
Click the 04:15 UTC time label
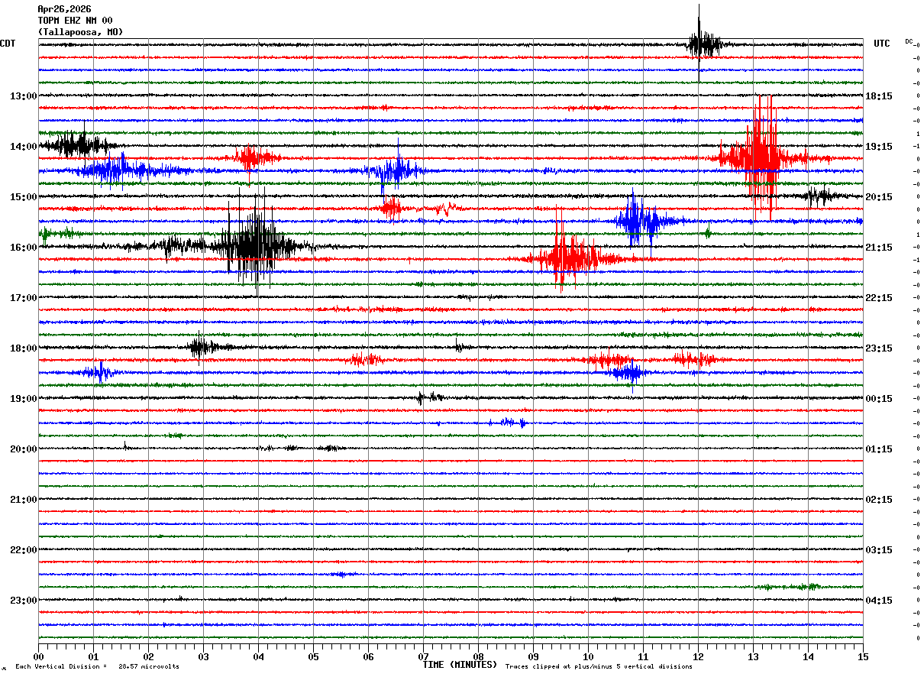pyautogui.click(x=879, y=601)
